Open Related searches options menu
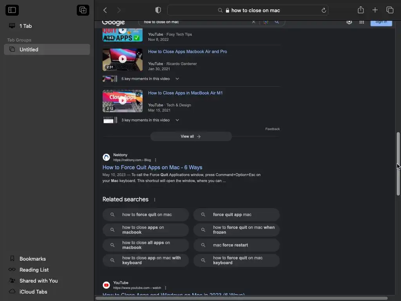The width and height of the screenshot is (401, 301). pos(154,199)
